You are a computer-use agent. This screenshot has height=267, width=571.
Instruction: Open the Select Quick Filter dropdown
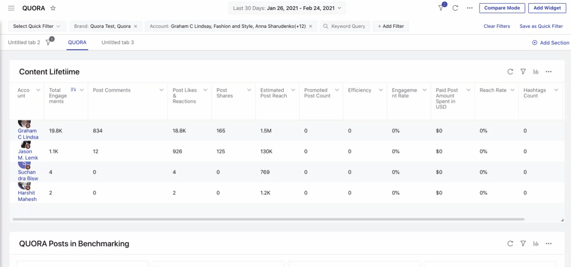coord(37,26)
